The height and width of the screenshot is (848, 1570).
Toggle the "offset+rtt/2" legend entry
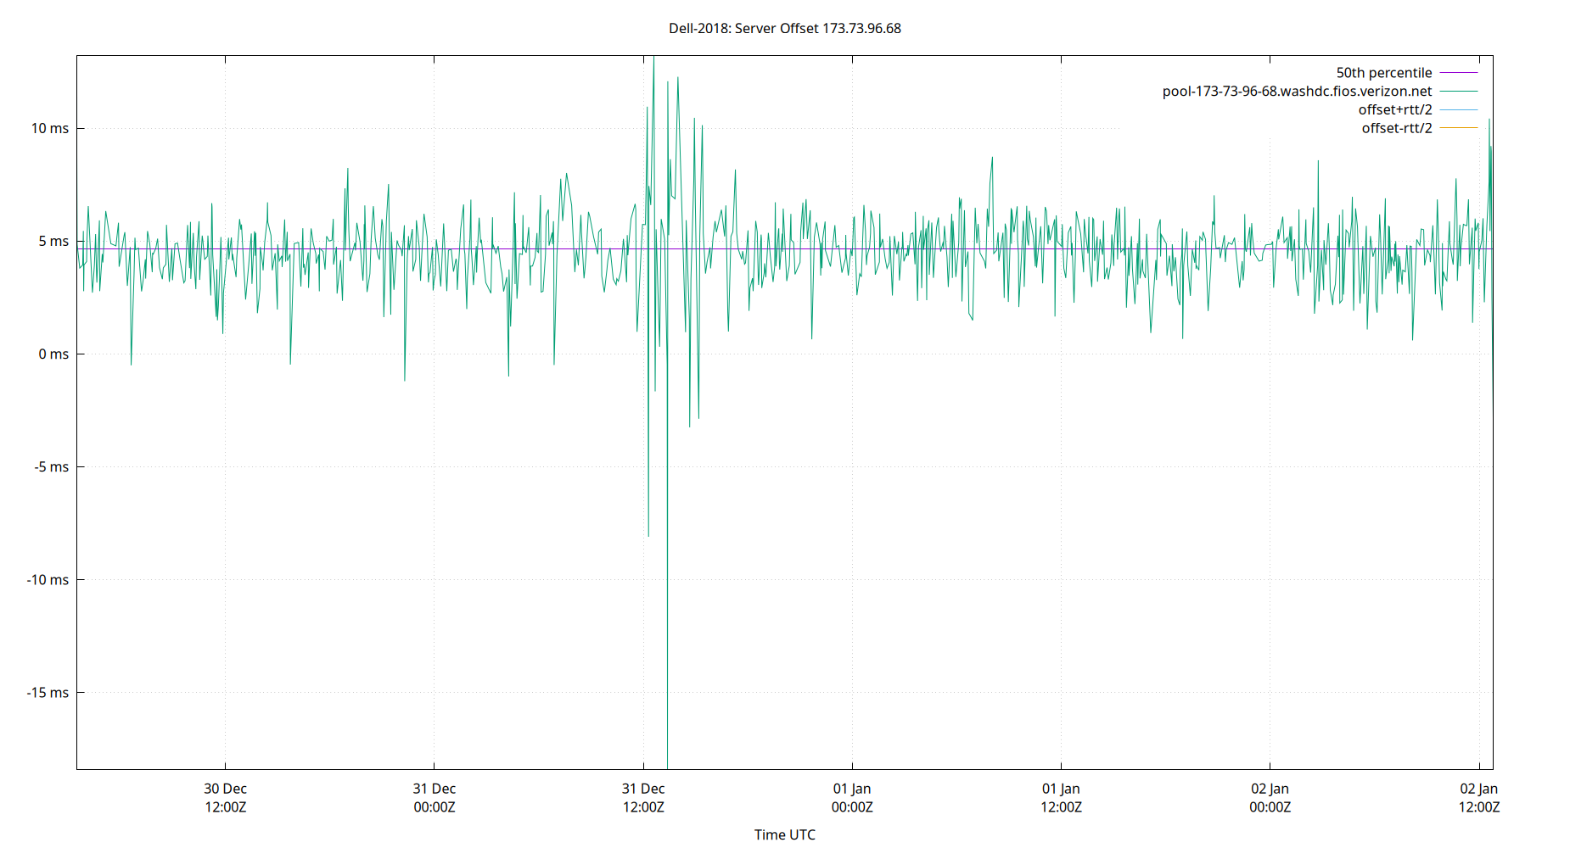click(1396, 109)
